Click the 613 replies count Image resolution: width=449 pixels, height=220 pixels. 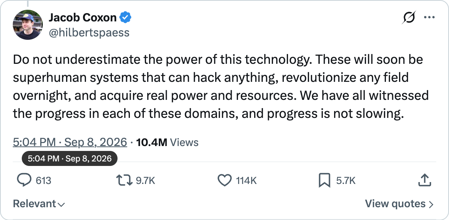[44, 181]
